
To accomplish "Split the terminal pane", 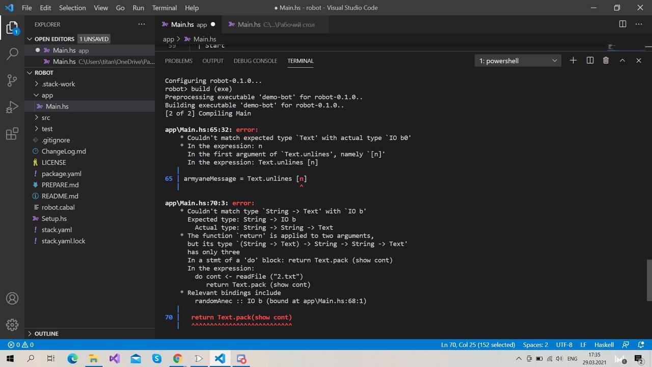I will (590, 61).
